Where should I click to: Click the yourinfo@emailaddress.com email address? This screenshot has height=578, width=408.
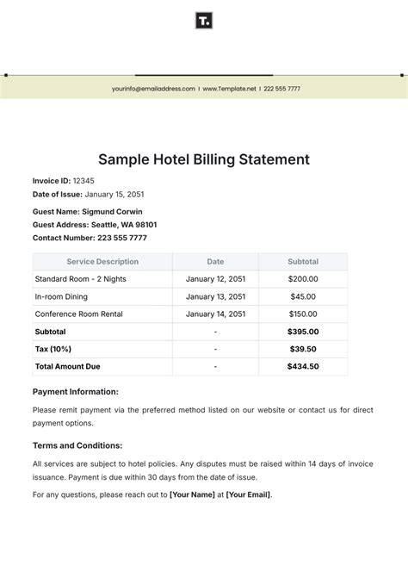click(x=153, y=89)
